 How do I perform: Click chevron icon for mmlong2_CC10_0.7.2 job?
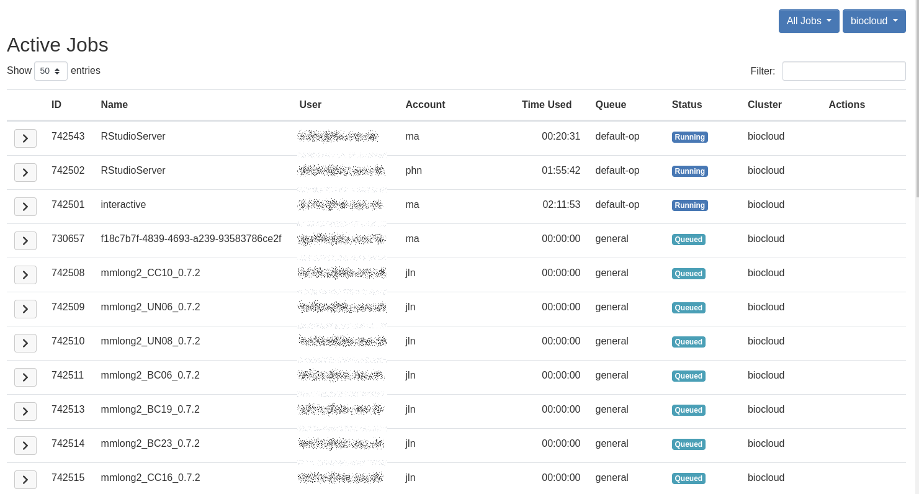point(25,275)
